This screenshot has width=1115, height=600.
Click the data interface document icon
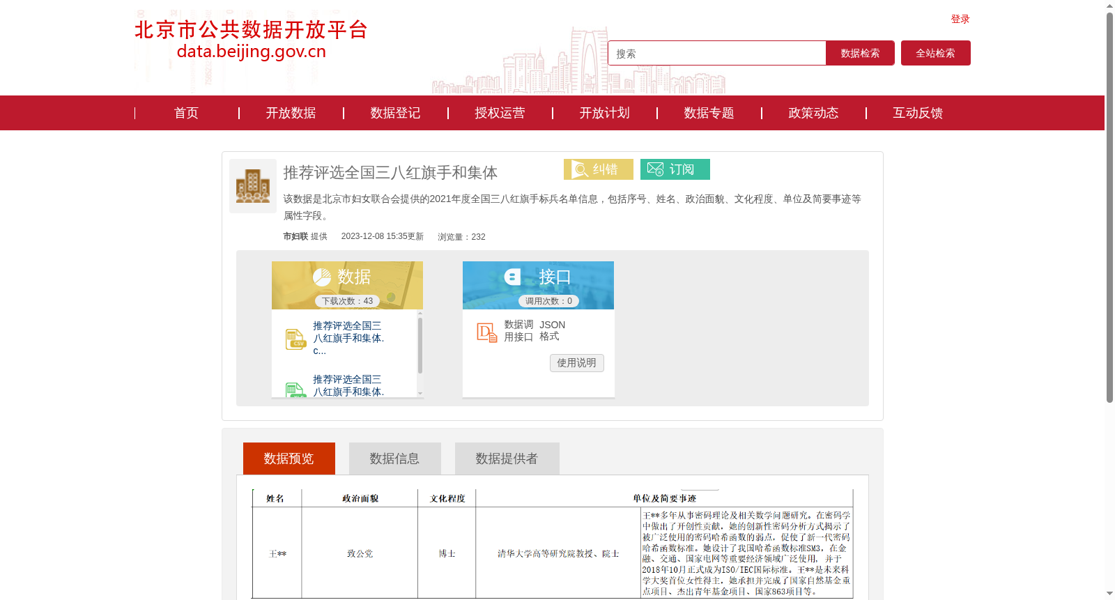(486, 332)
